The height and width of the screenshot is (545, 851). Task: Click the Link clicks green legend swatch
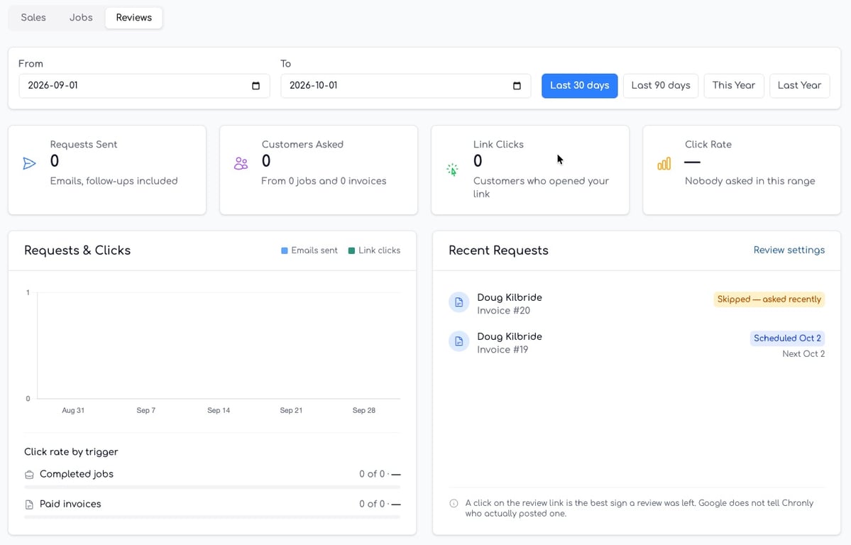[352, 251]
